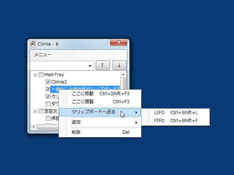This screenshot has width=234, height=175.
Task: Click the horizontal scrollbar left arrow
Action: point(34,127)
